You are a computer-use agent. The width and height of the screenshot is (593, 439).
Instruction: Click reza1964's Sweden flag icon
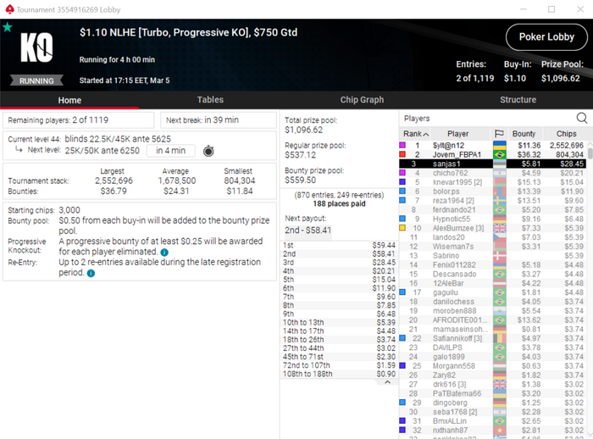(x=500, y=201)
